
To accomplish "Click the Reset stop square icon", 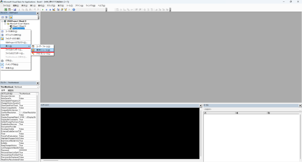I will 50,9.
